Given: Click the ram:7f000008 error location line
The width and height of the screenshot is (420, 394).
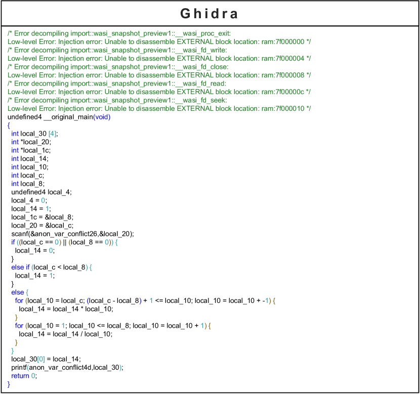Looking at the screenshot, I should (159, 75).
